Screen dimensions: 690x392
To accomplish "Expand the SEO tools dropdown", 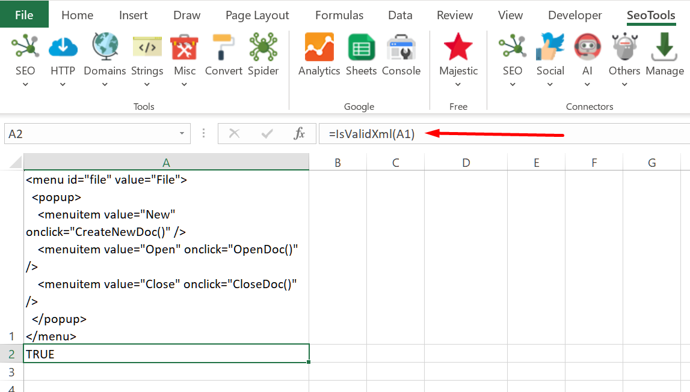I will click(x=25, y=83).
